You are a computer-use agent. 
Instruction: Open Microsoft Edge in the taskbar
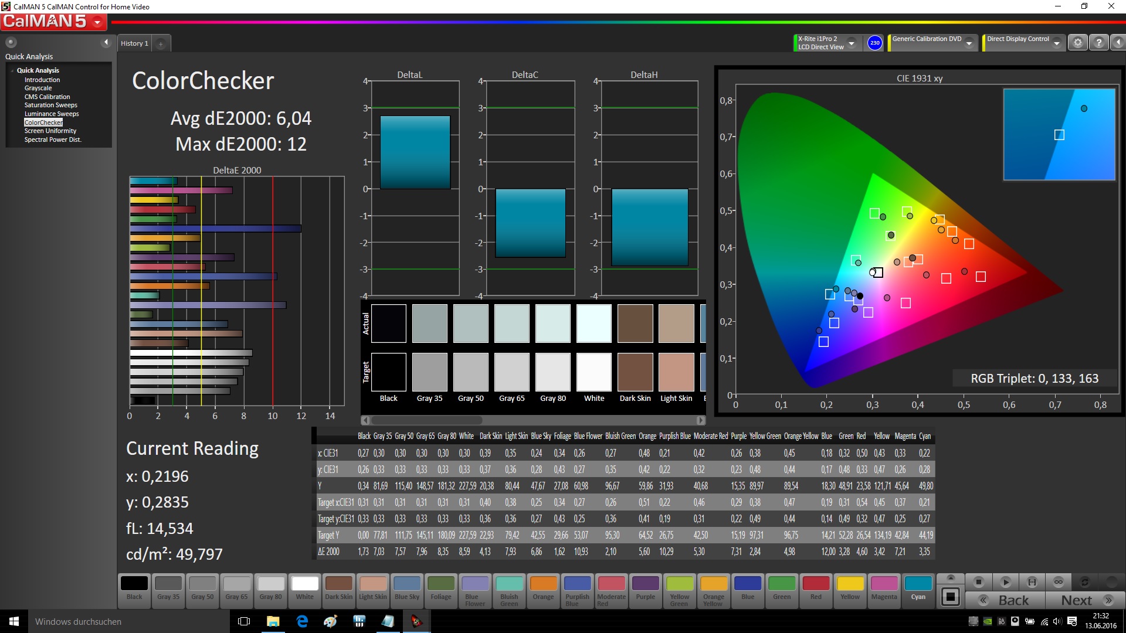[x=302, y=621]
